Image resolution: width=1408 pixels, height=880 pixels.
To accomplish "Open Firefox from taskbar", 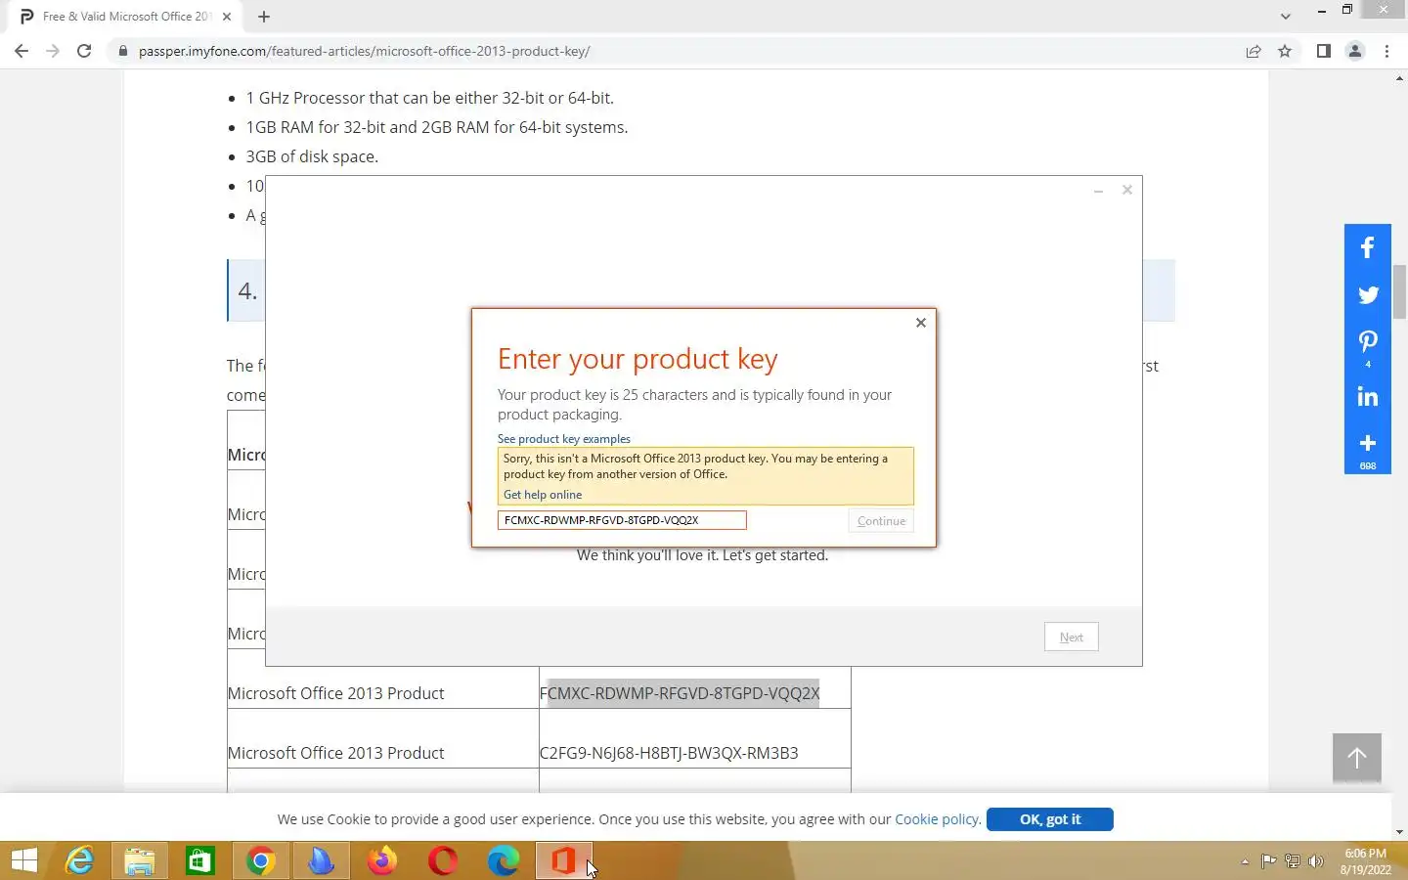I will (x=382, y=860).
